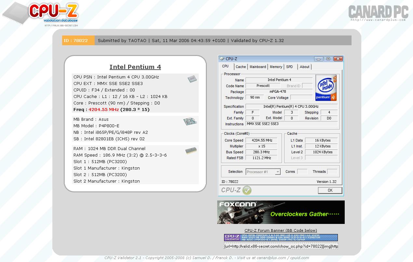Click the Intel Inside Pentium 4 logo
The width and height of the screenshot is (413, 262).
click(x=326, y=88)
